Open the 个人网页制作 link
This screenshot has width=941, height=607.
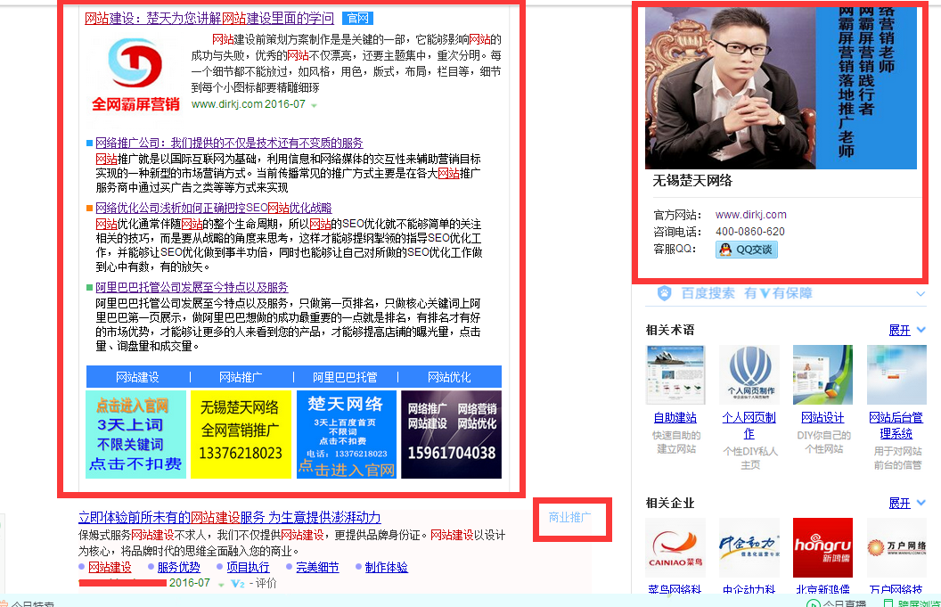click(749, 425)
